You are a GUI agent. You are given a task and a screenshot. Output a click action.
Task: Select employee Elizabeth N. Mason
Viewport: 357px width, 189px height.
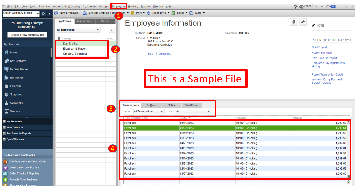75,49
